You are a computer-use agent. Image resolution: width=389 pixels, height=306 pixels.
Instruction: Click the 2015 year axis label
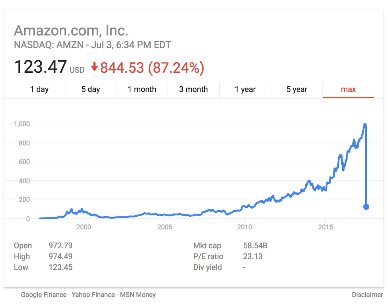click(x=325, y=227)
